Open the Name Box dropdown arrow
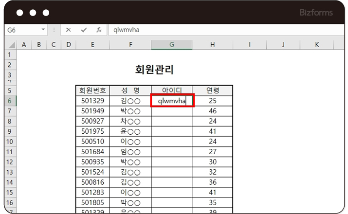 (x=43, y=30)
